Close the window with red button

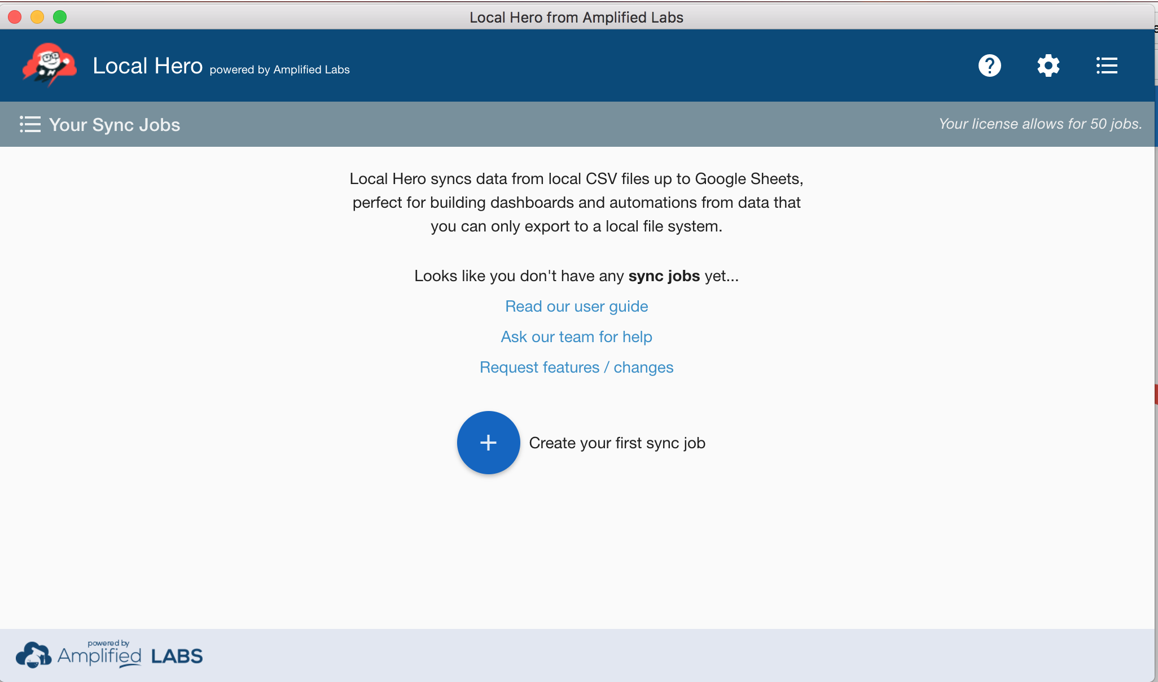(x=15, y=17)
